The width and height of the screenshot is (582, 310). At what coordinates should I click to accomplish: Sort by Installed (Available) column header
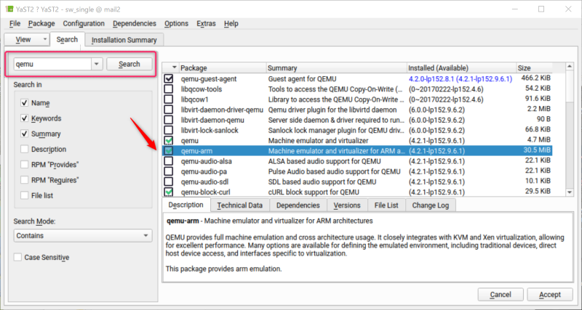[x=462, y=68]
